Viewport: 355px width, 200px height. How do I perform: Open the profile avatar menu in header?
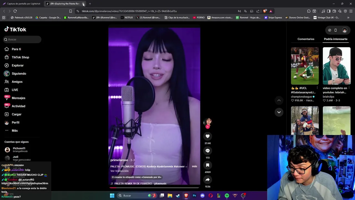(344, 30)
